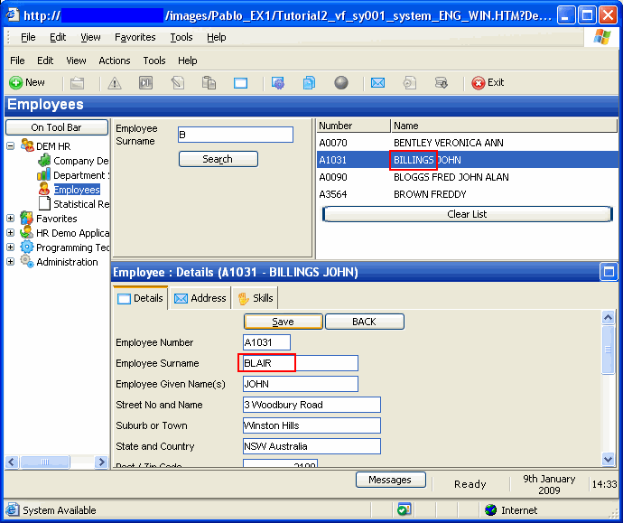Click the Employee Surname search field
623x523 pixels.
(236, 135)
